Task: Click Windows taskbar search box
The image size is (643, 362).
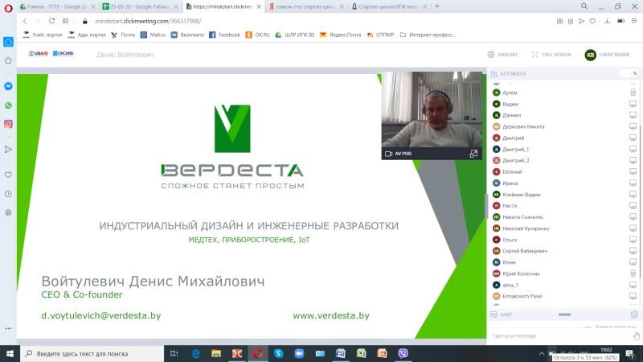Action: (x=92, y=354)
